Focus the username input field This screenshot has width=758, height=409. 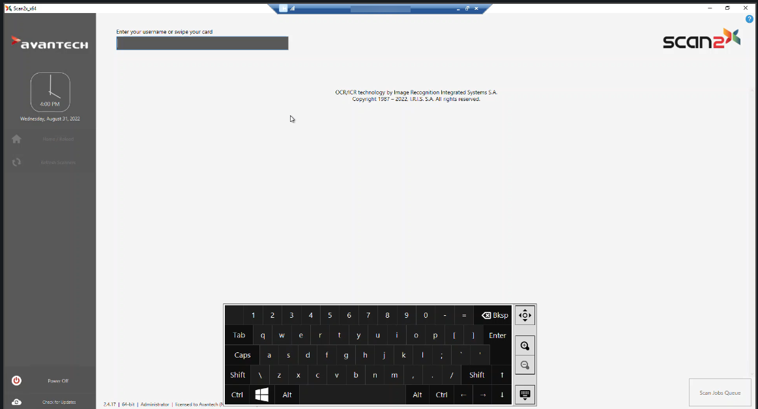tap(202, 44)
